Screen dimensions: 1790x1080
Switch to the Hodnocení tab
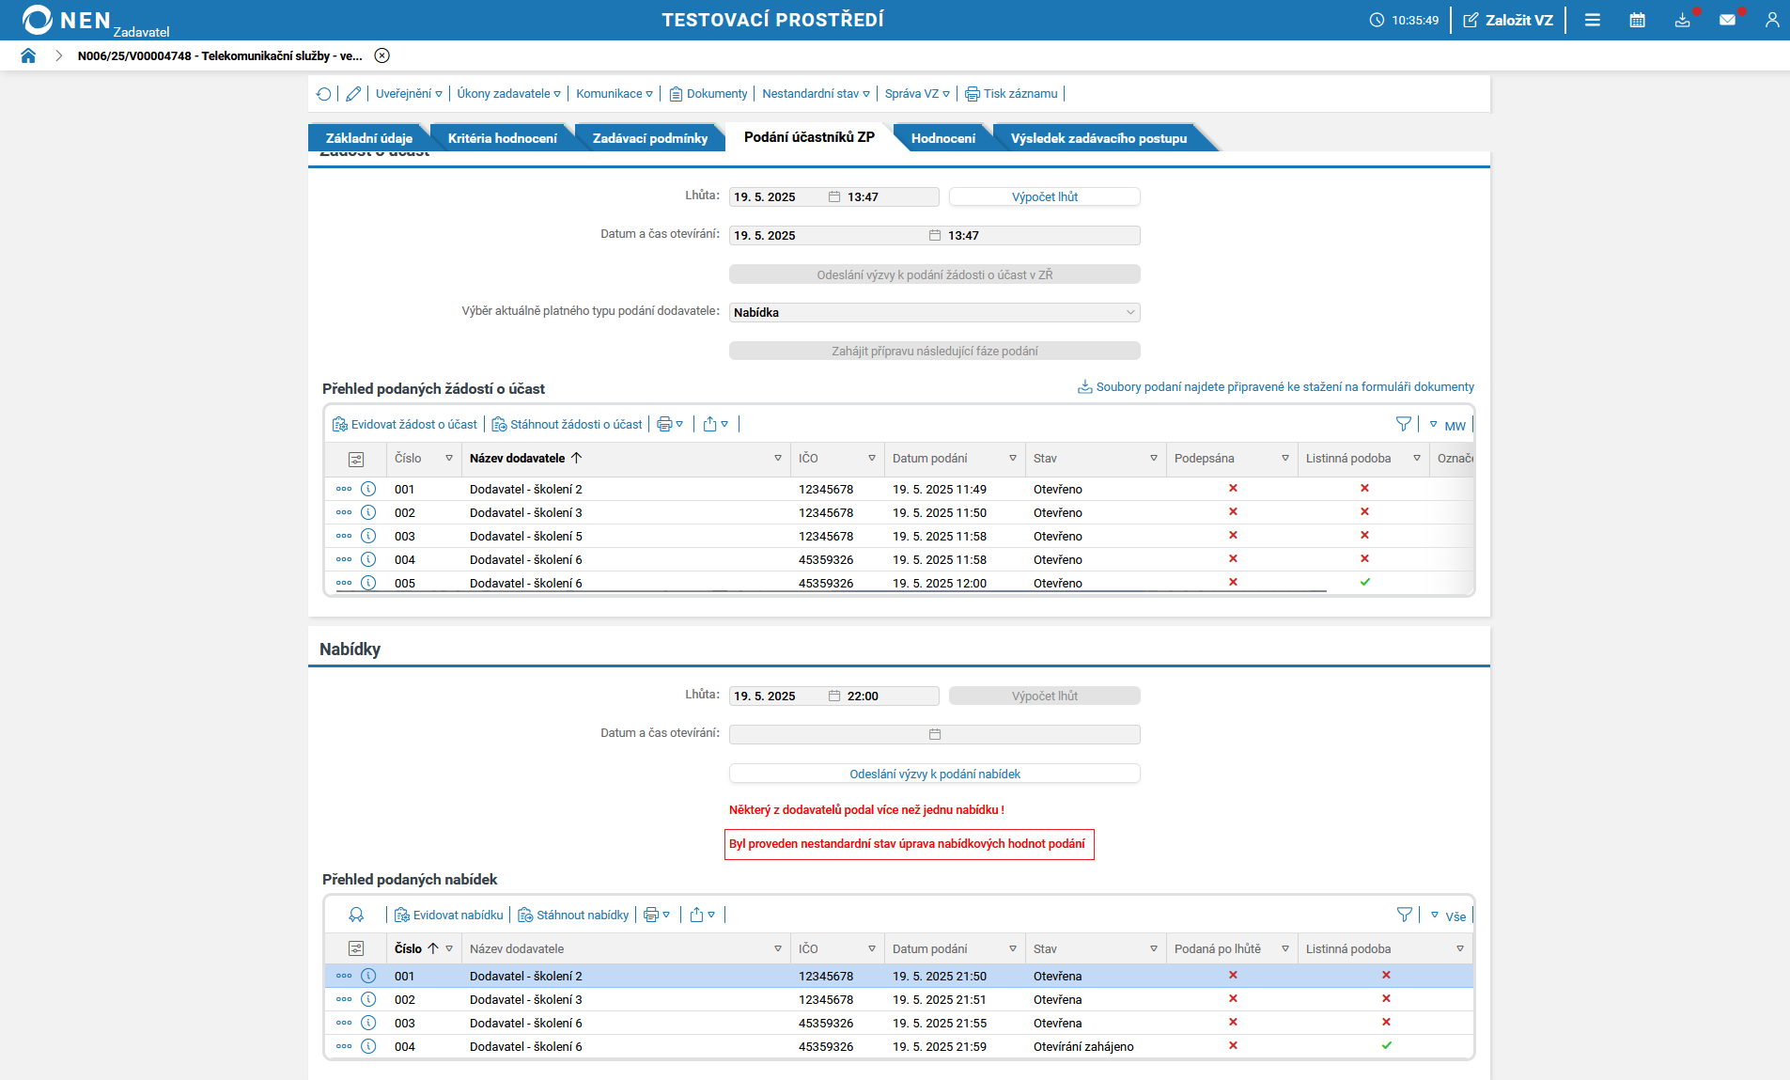pyautogui.click(x=942, y=138)
